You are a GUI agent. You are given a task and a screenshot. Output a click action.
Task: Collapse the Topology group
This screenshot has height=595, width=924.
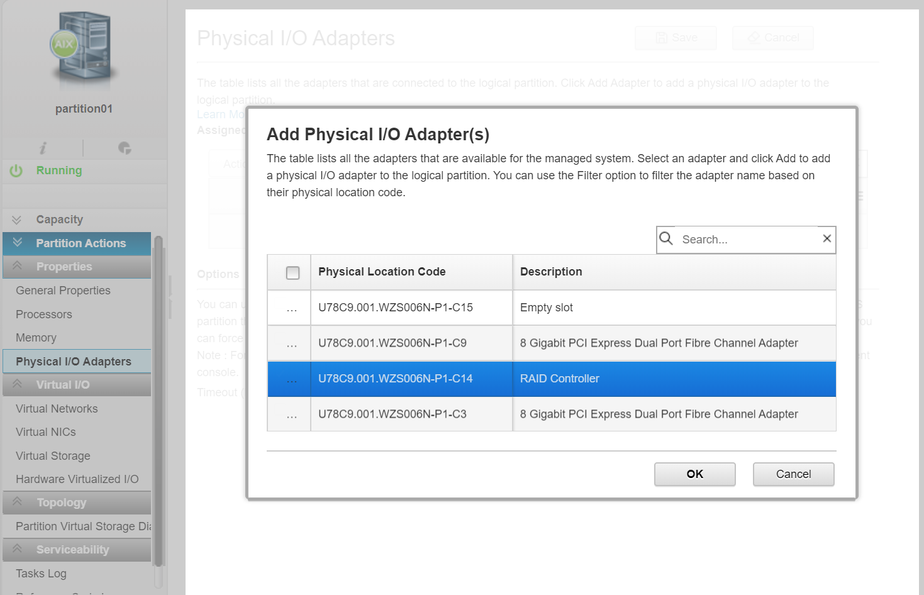pos(77,503)
